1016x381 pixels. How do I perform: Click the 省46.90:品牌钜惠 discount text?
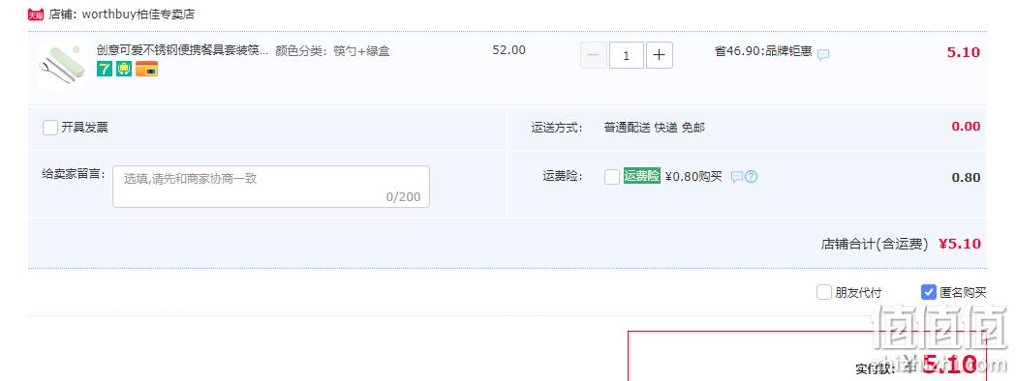pyautogui.click(x=763, y=51)
